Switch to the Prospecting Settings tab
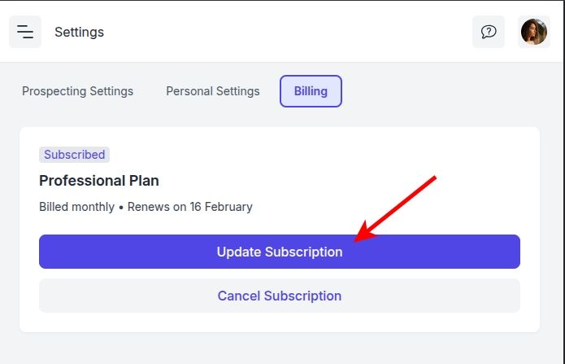 (x=77, y=91)
